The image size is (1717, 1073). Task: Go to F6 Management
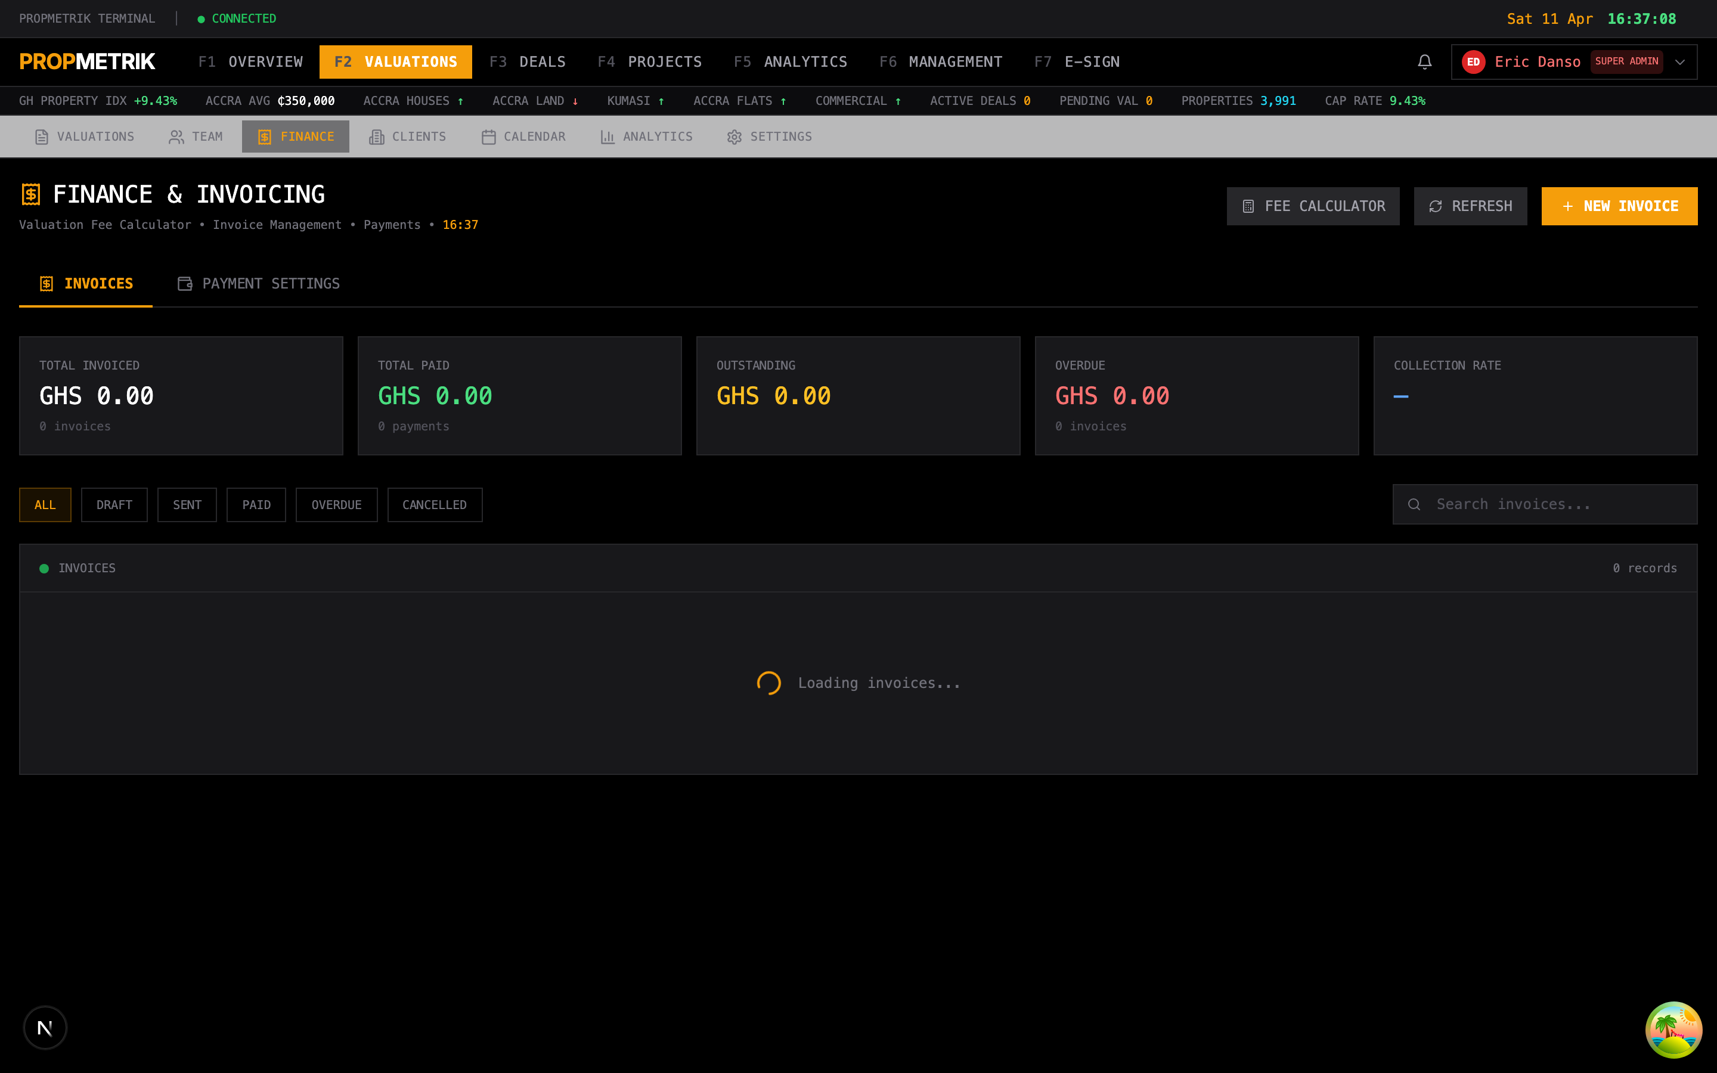point(940,62)
